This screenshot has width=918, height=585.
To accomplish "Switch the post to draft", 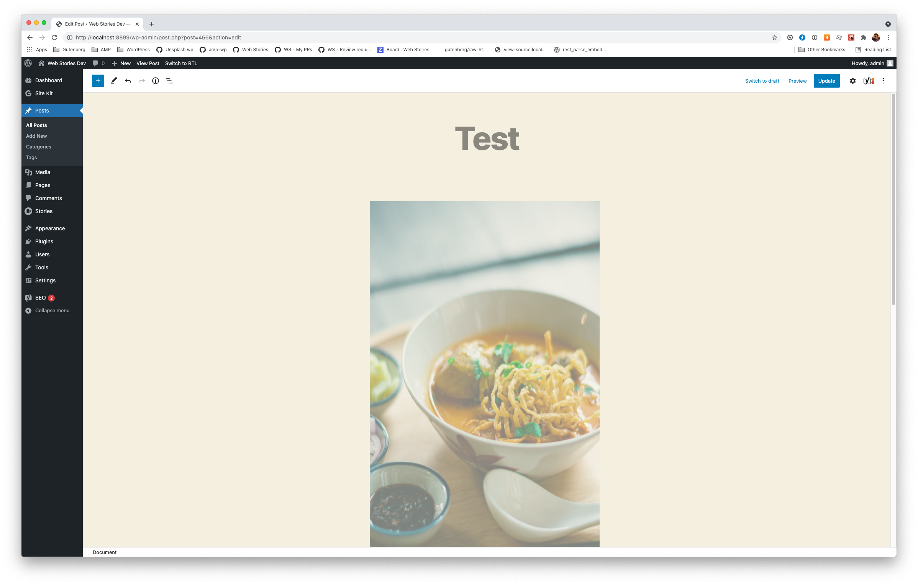I will tap(762, 81).
